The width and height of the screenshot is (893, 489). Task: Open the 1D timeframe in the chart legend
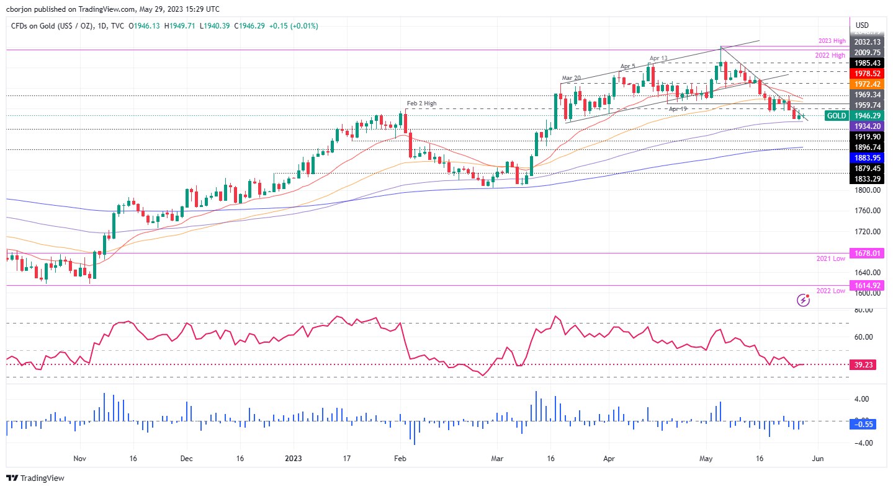pos(102,25)
